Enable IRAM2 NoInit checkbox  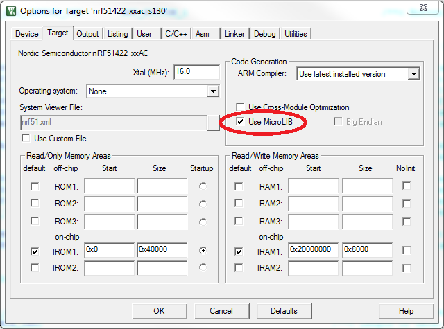[407, 268]
